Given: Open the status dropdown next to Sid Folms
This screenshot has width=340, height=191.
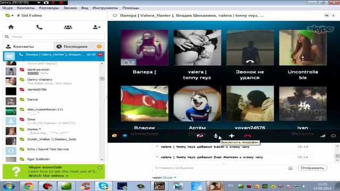Looking at the screenshot, I should pos(12,15).
